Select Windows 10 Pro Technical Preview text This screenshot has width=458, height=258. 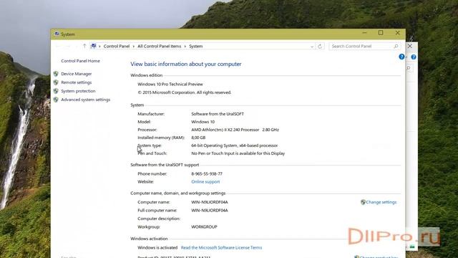(170, 85)
